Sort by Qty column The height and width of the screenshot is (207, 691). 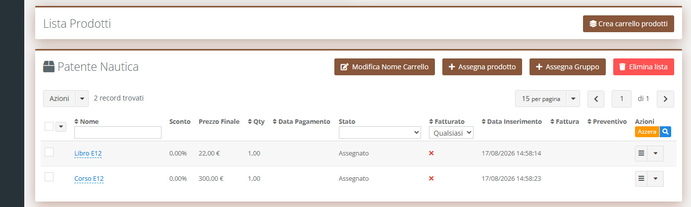256,121
